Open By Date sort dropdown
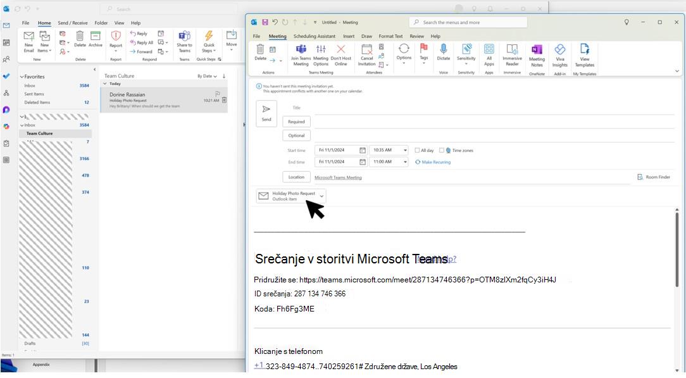This screenshot has height=378, width=686. [x=207, y=76]
